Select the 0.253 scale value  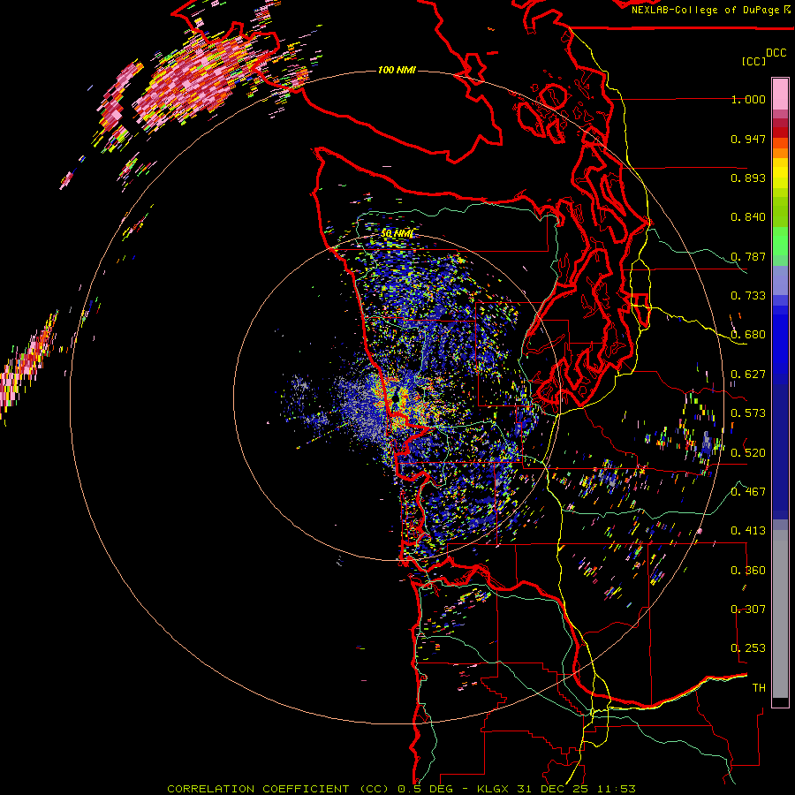pos(748,648)
